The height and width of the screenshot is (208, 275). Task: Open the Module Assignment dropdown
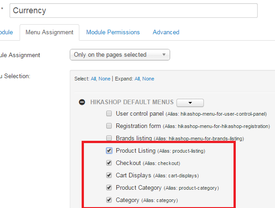tap(119, 55)
